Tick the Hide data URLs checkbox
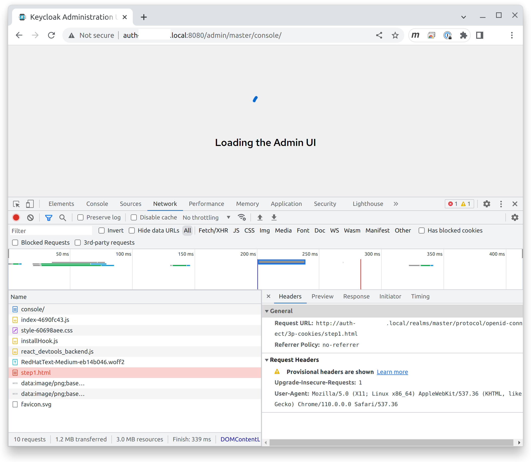 tap(132, 230)
